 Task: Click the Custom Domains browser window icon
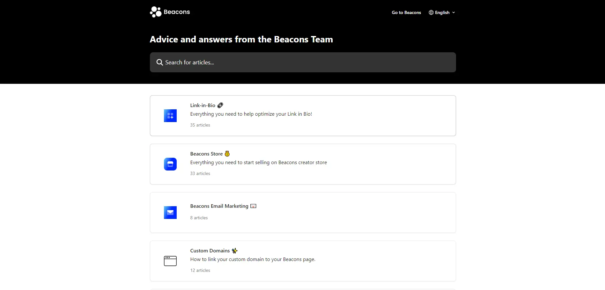[170, 261]
